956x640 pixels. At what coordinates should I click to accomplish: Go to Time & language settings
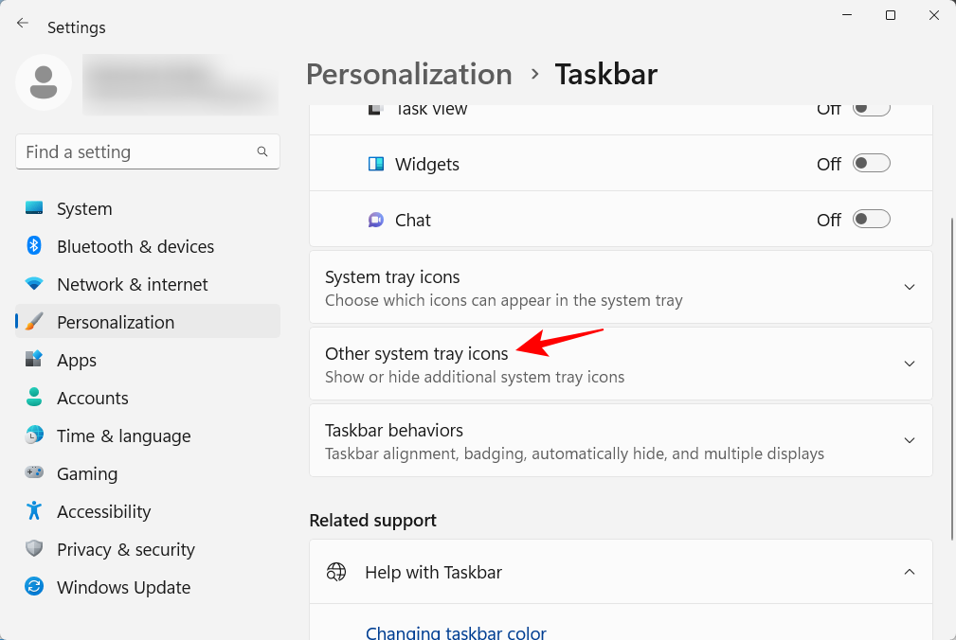coord(123,436)
